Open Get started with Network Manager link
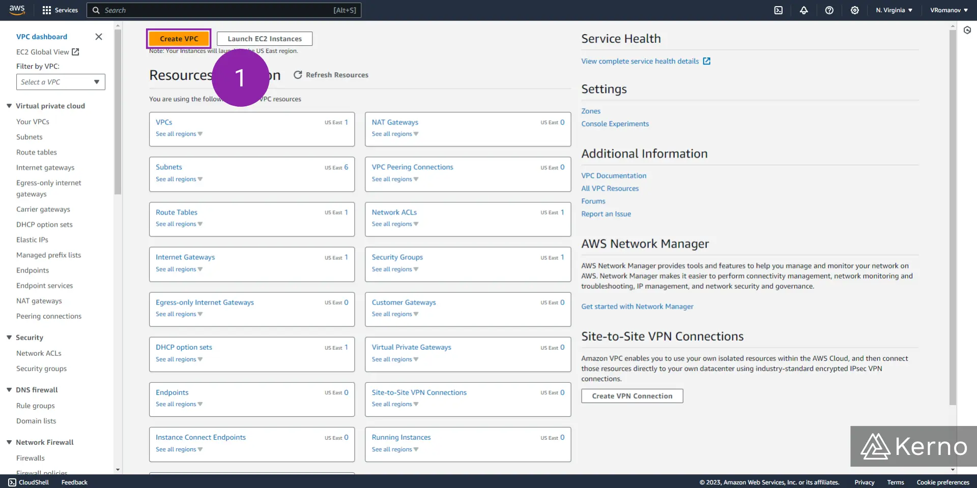The width and height of the screenshot is (977, 488). [x=637, y=307]
